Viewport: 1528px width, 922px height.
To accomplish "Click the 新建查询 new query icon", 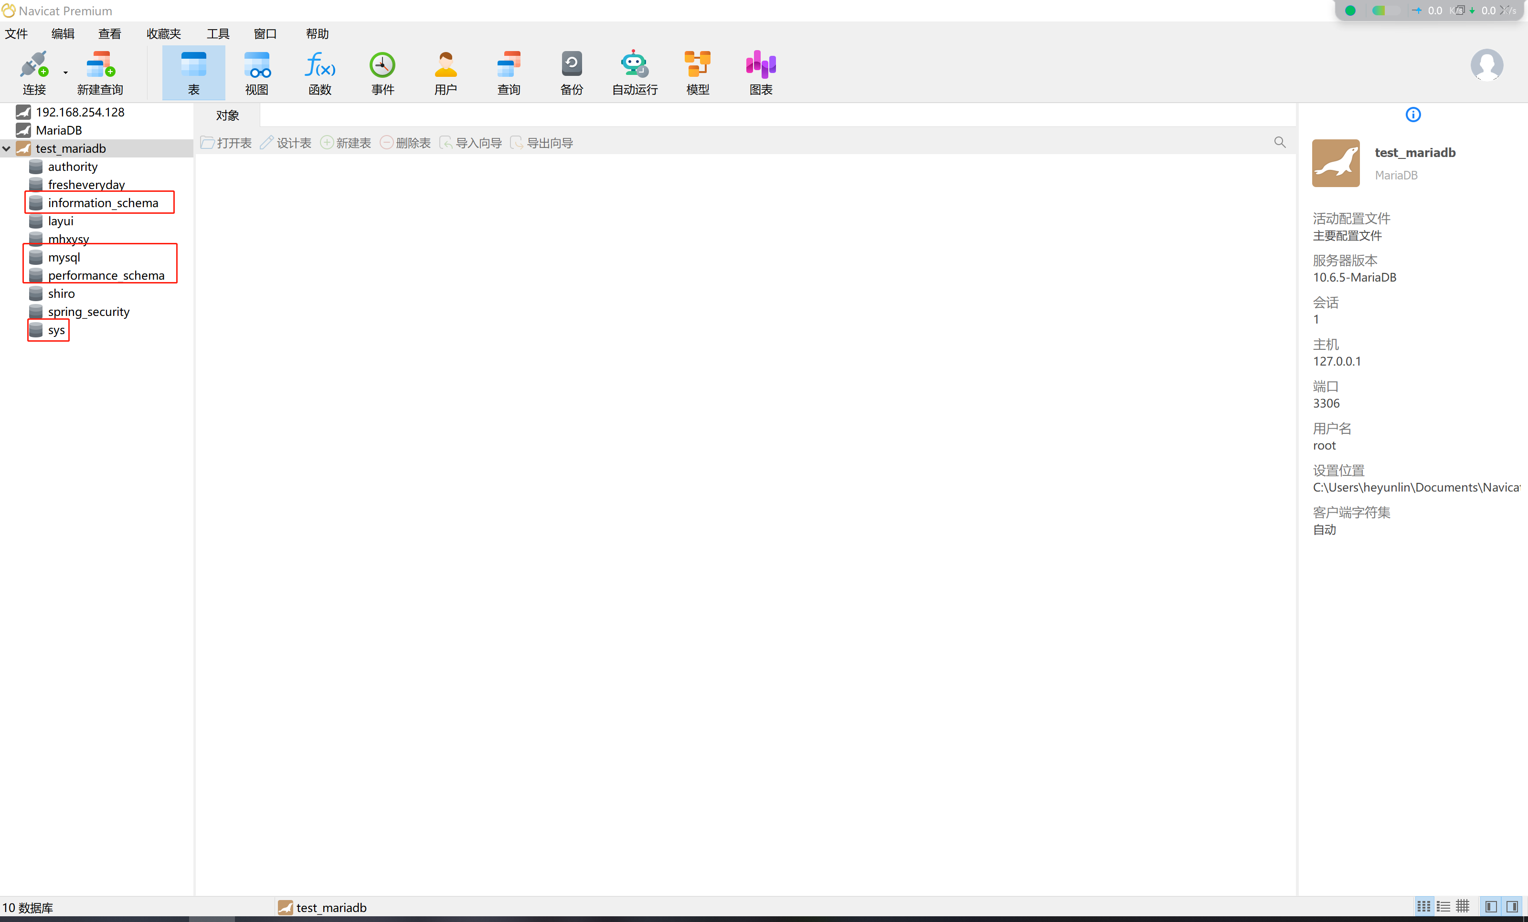I will tap(100, 73).
